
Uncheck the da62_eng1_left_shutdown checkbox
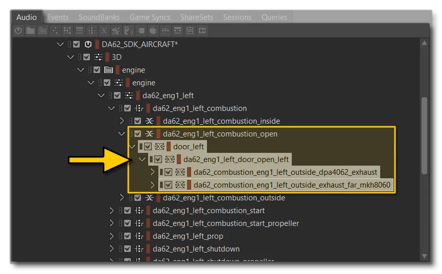pyautogui.click(x=127, y=249)
